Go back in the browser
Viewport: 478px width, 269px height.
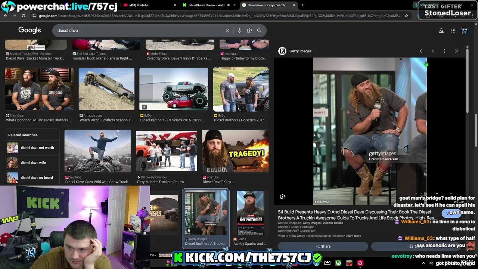click(6, 16)
